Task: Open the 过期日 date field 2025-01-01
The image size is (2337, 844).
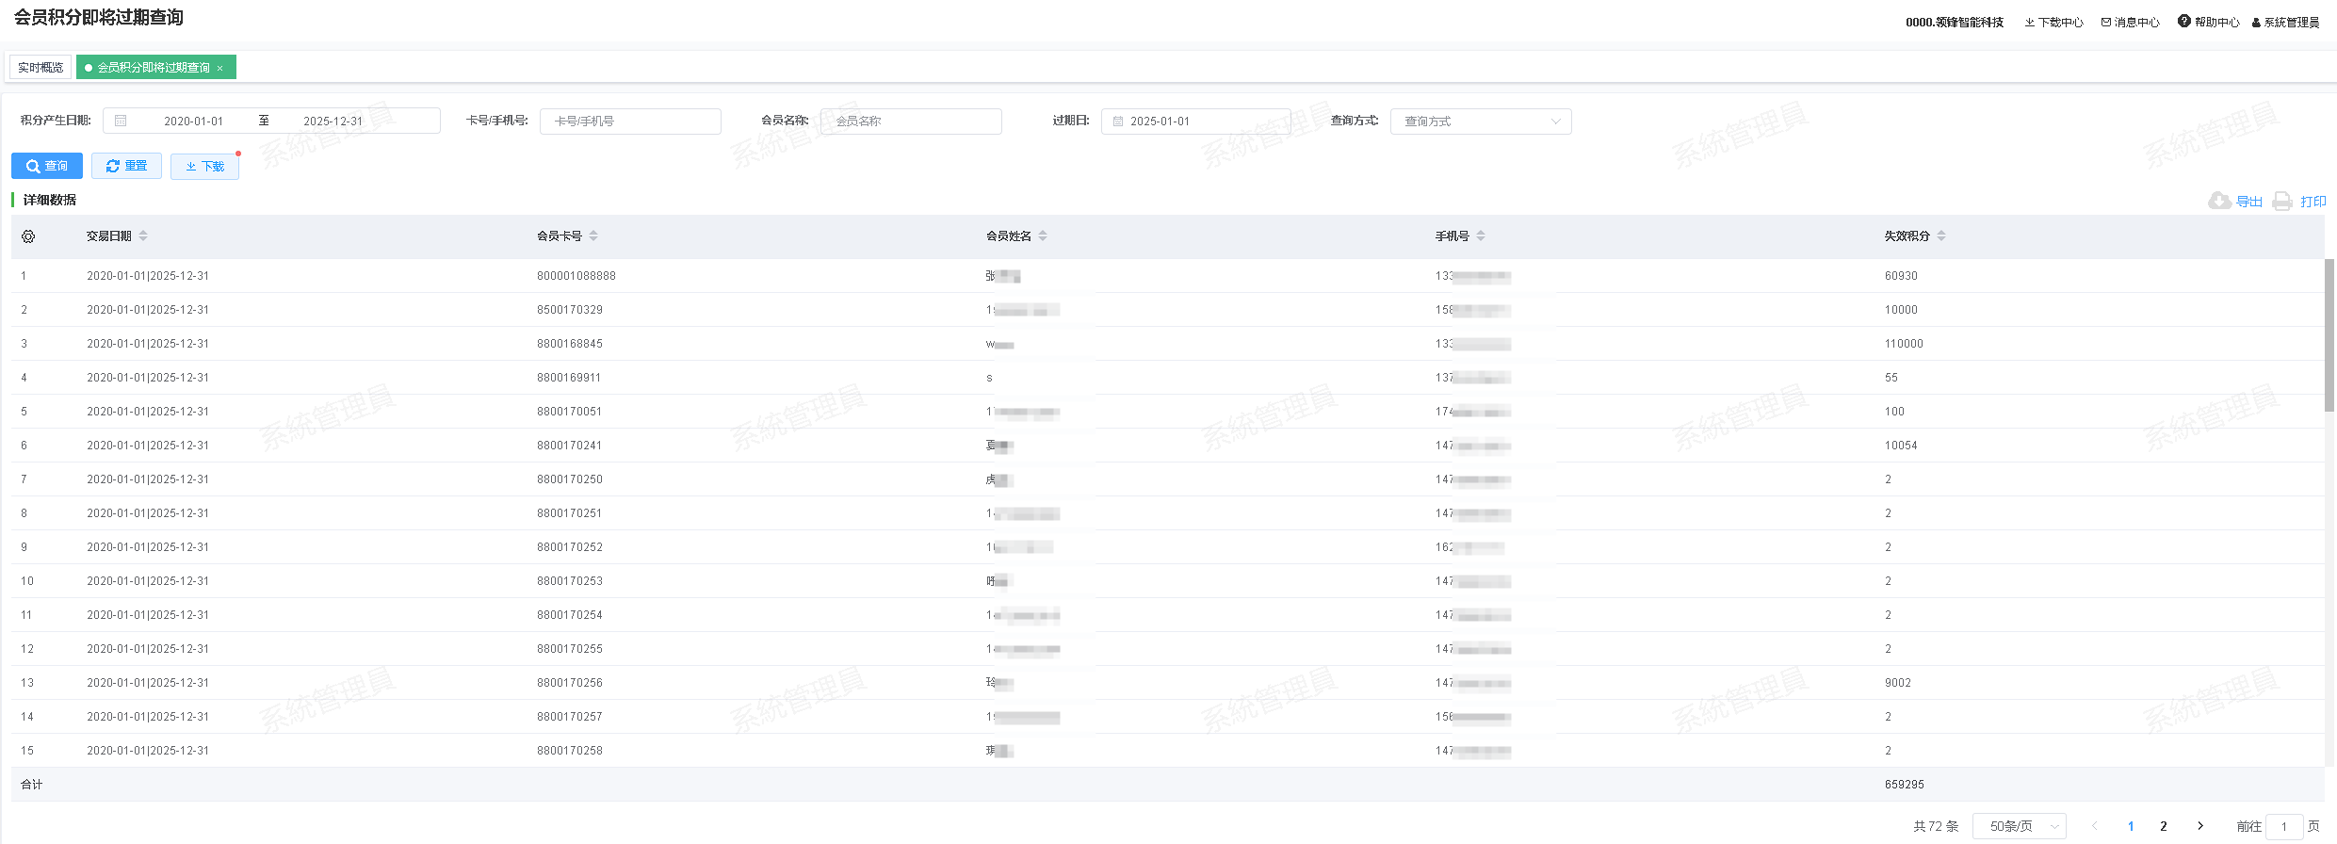Action: 1195,121
